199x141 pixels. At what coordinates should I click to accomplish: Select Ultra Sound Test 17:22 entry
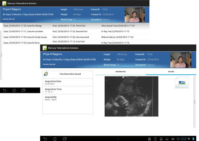click(x=118, y=26)
